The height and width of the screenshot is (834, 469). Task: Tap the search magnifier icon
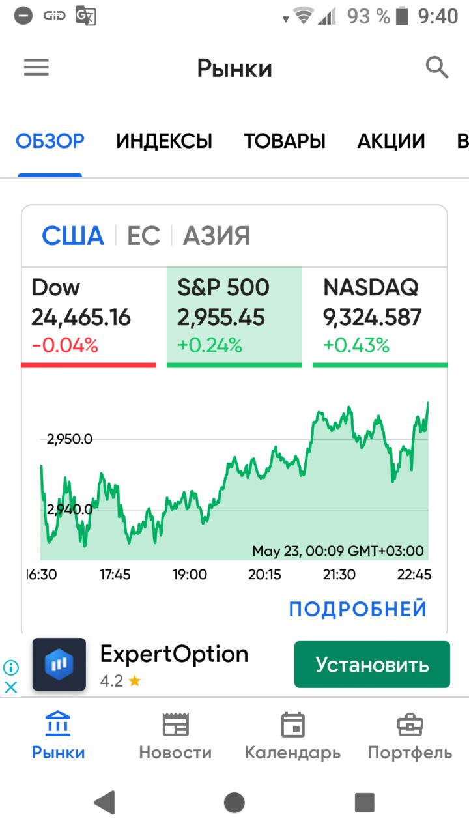point(437,67)
